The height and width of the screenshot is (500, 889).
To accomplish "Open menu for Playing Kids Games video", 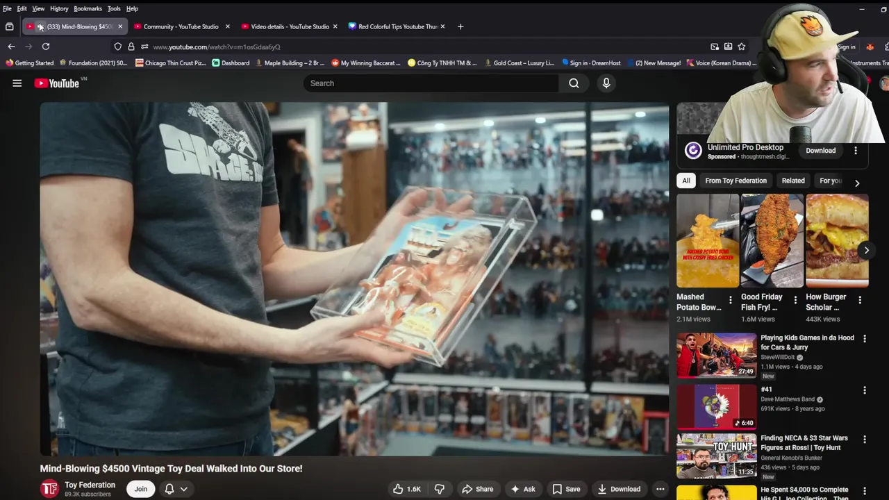I will pyautogui.click(x=865, y=339).
